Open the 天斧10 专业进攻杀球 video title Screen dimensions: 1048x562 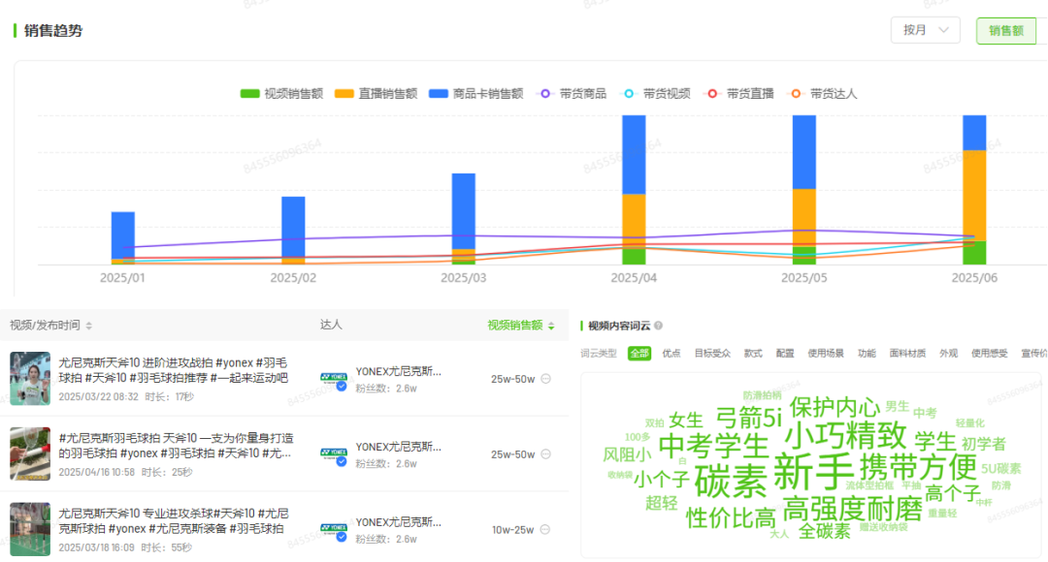click(174, 521)
